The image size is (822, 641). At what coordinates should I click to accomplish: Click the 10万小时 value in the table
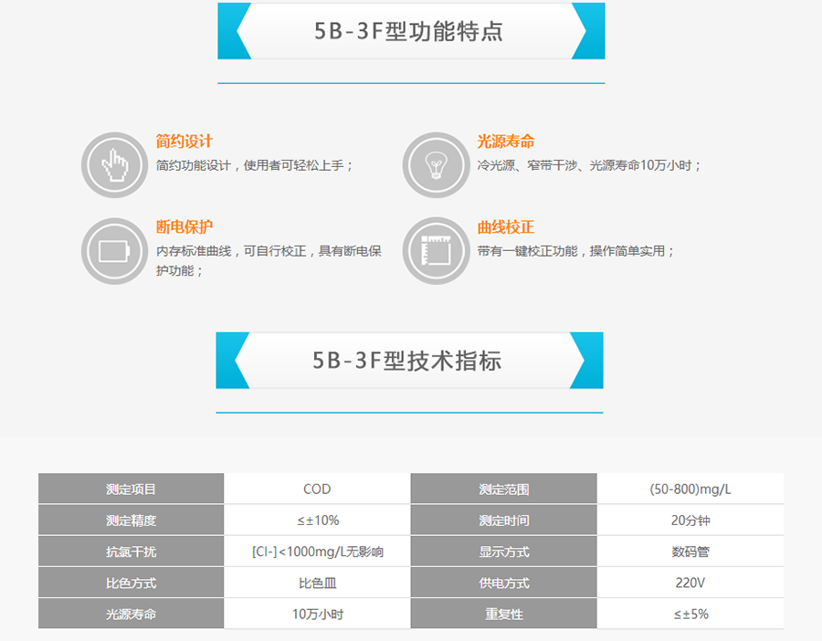pos(317,614)
